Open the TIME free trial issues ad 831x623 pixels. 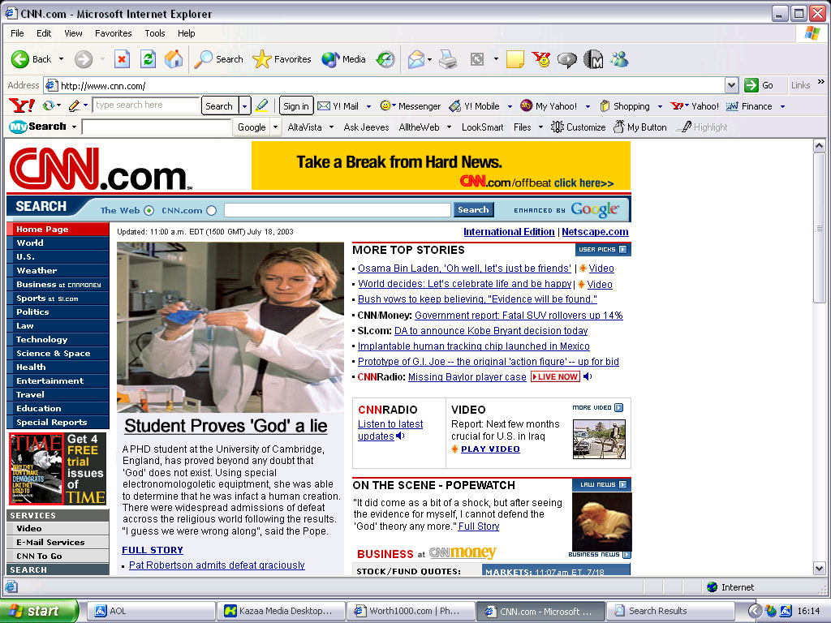[x=58, y=468]
